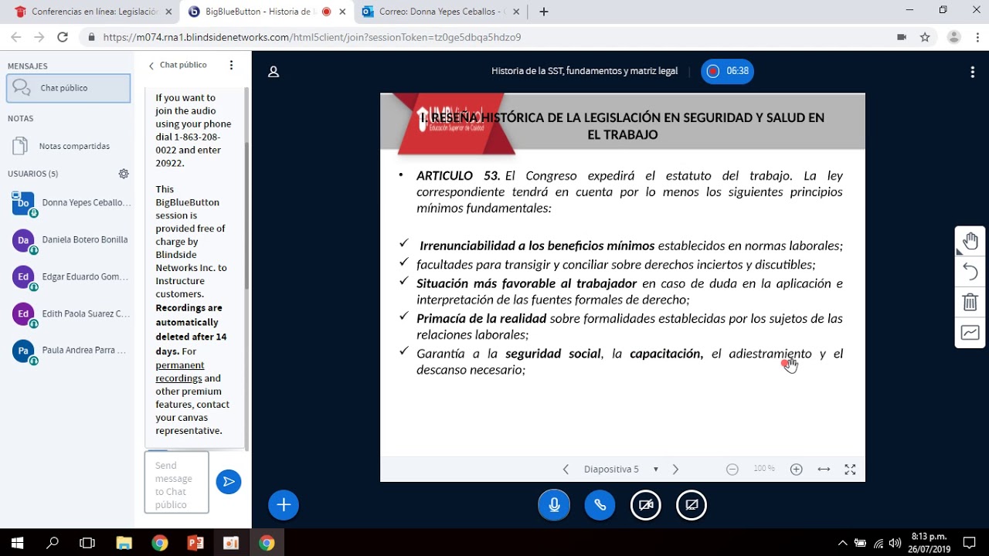
Task: Reset zoom at 100 %
Action: (x=764, y=469)
